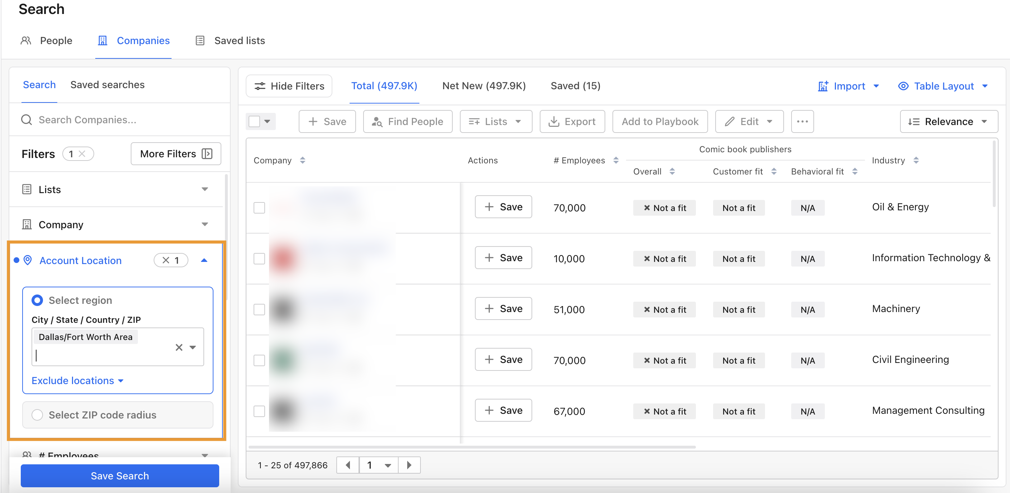This screenshot has width=1010, height=493.
Task: Select the Select ZIP code radius option
Action: point(37,415)
